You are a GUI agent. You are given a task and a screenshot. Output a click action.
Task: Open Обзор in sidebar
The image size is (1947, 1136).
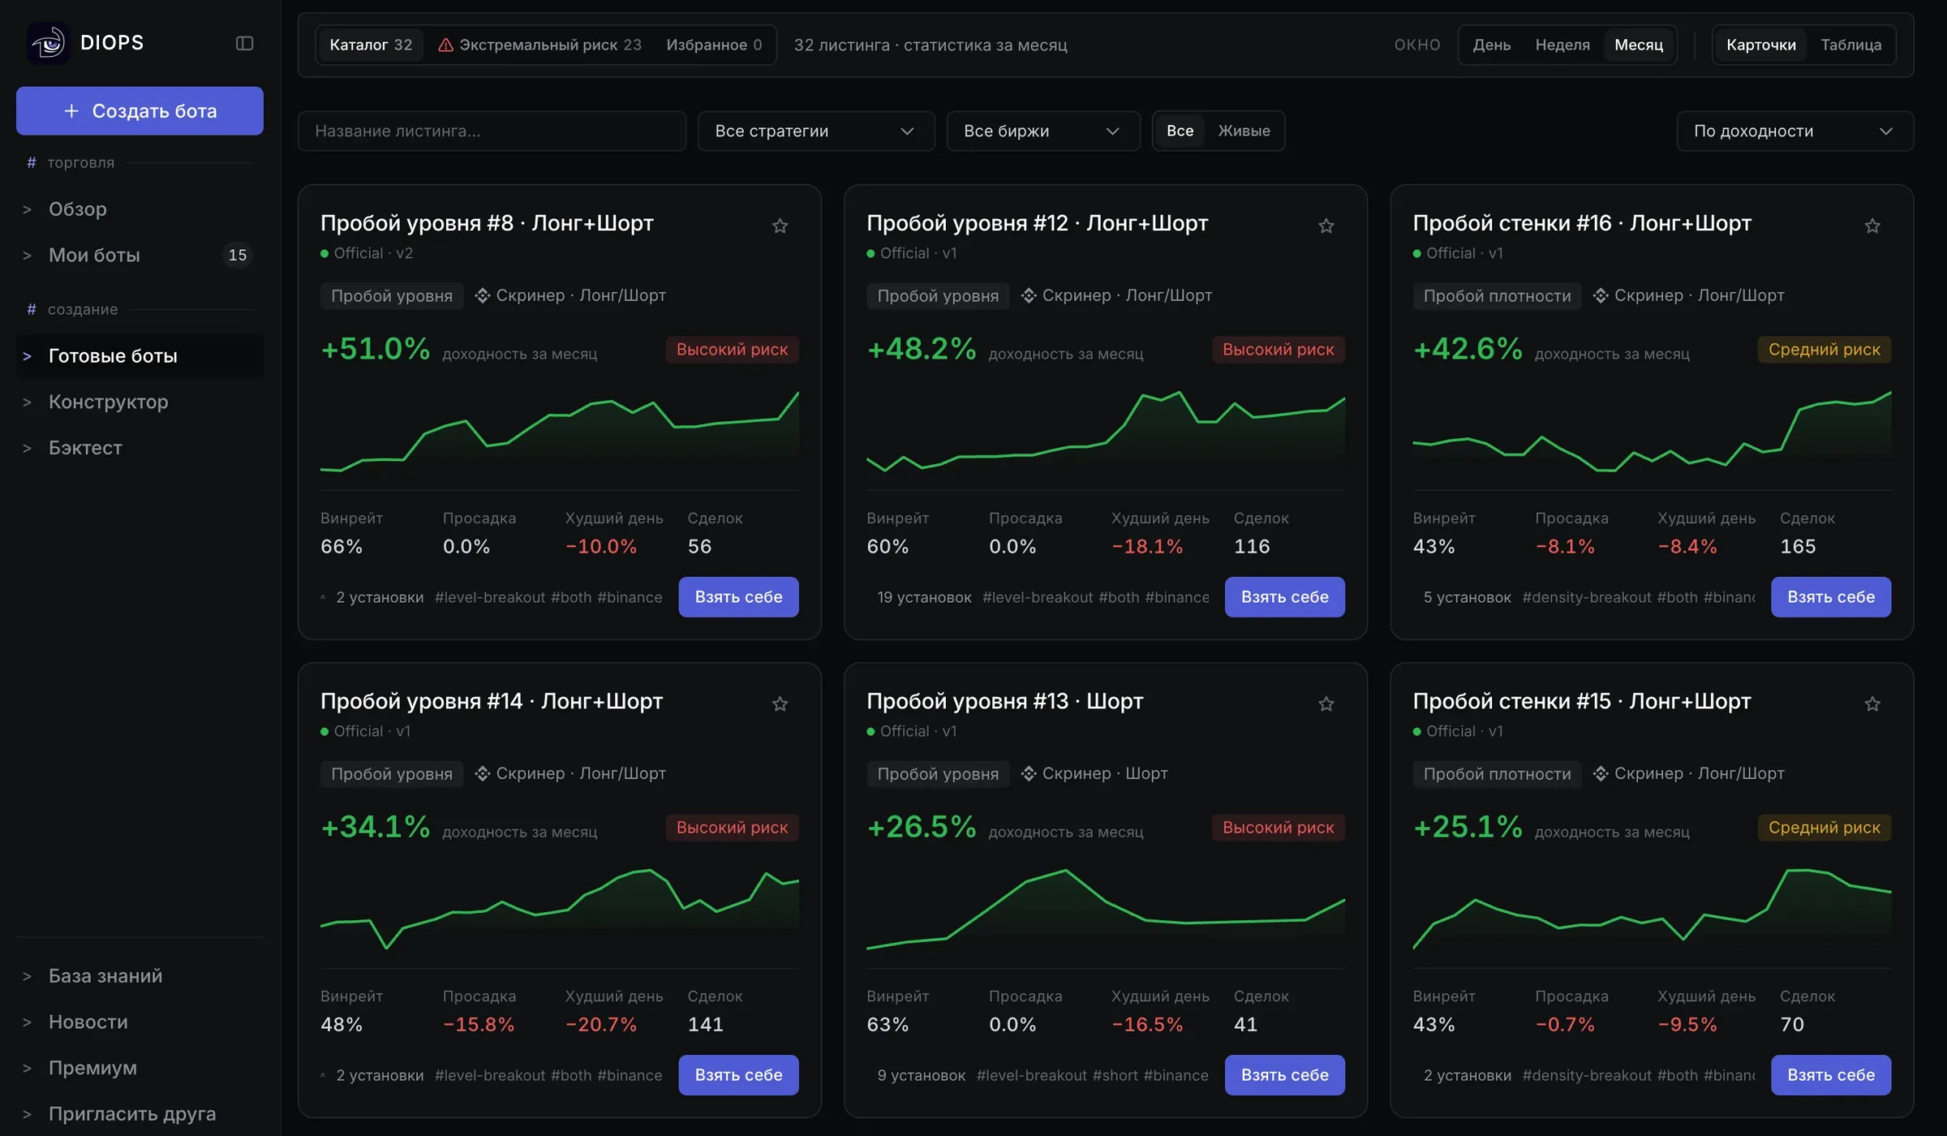point(140,209)
